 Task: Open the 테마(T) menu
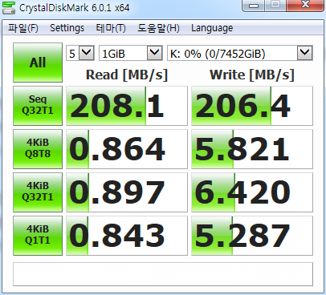[x=111, y=28]
